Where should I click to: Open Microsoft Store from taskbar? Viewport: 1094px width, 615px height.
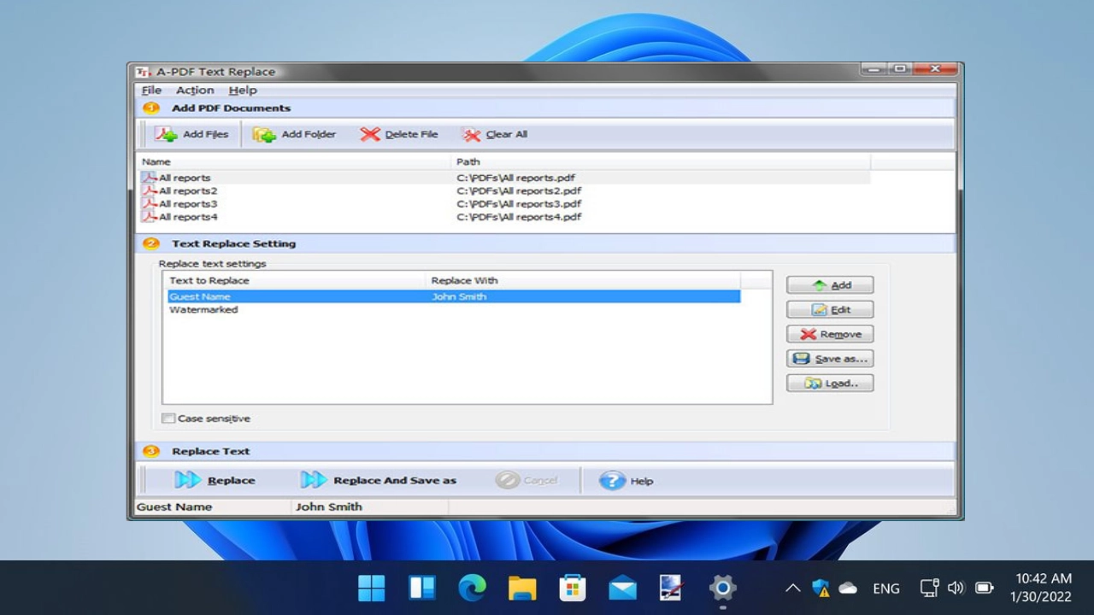[x=573, y=588]
